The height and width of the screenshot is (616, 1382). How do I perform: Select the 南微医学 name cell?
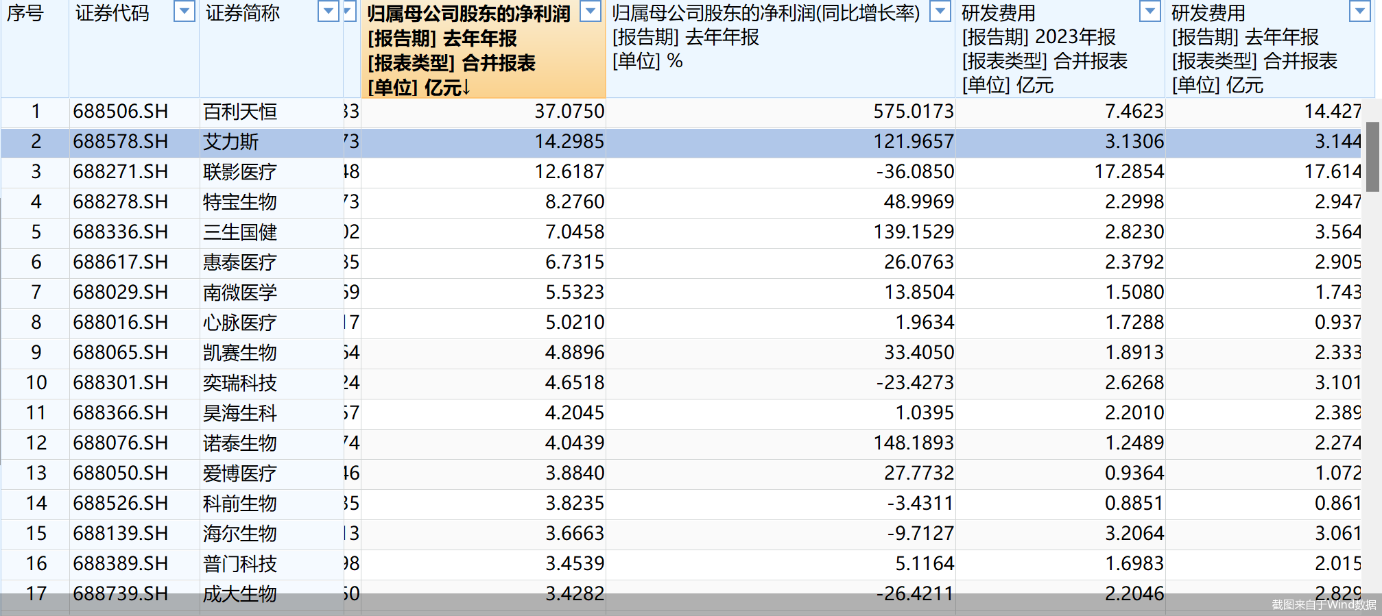(240, 293)
